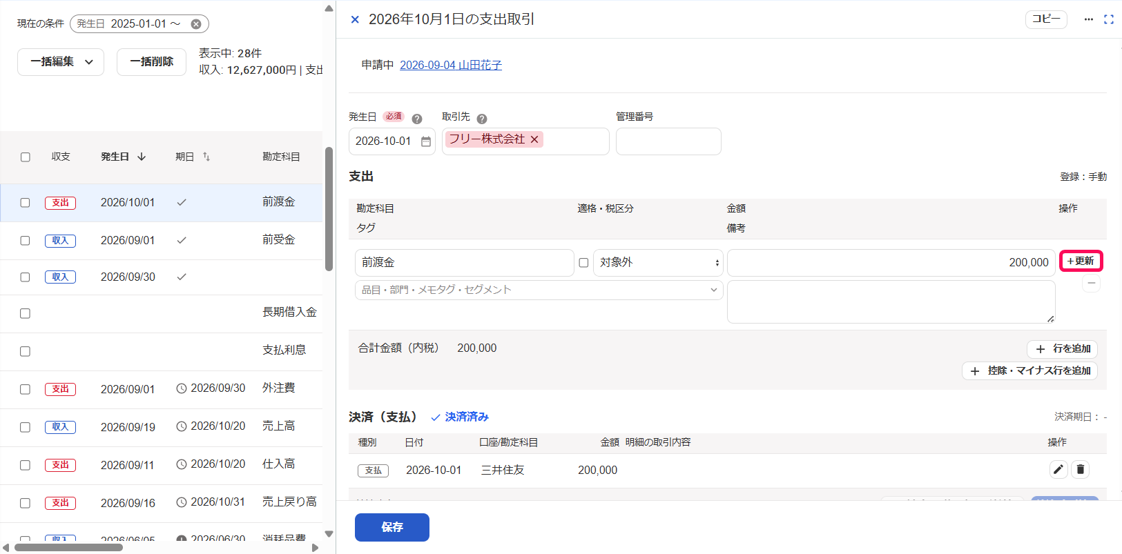The height and width of the screenshot is (554, 1122).
Task: Click the 支払 badge in settlement row
Action: [x=373, y=471]
